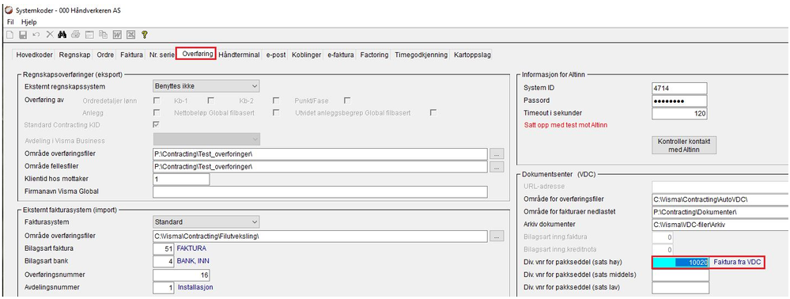This screenshot has height=299, width=790.
Task: Toggle the Nettobeløp Global filbasert checkbox
Action: [x=276, y=112]
